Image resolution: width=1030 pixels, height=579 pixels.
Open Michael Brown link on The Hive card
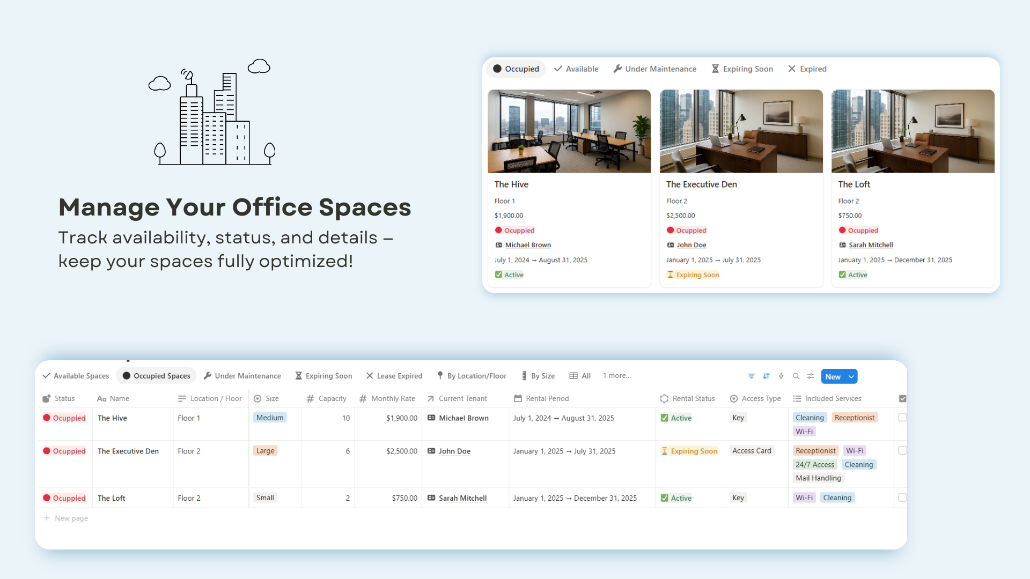[528, 244]
